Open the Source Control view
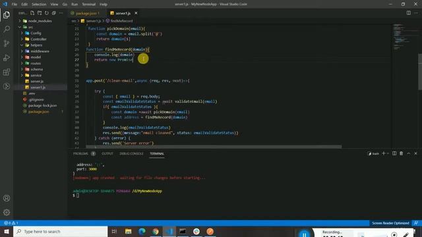 [x=7, y=43]
